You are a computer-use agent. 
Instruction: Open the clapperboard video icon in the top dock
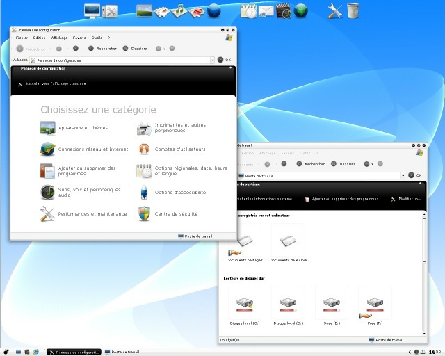point(283,11)
